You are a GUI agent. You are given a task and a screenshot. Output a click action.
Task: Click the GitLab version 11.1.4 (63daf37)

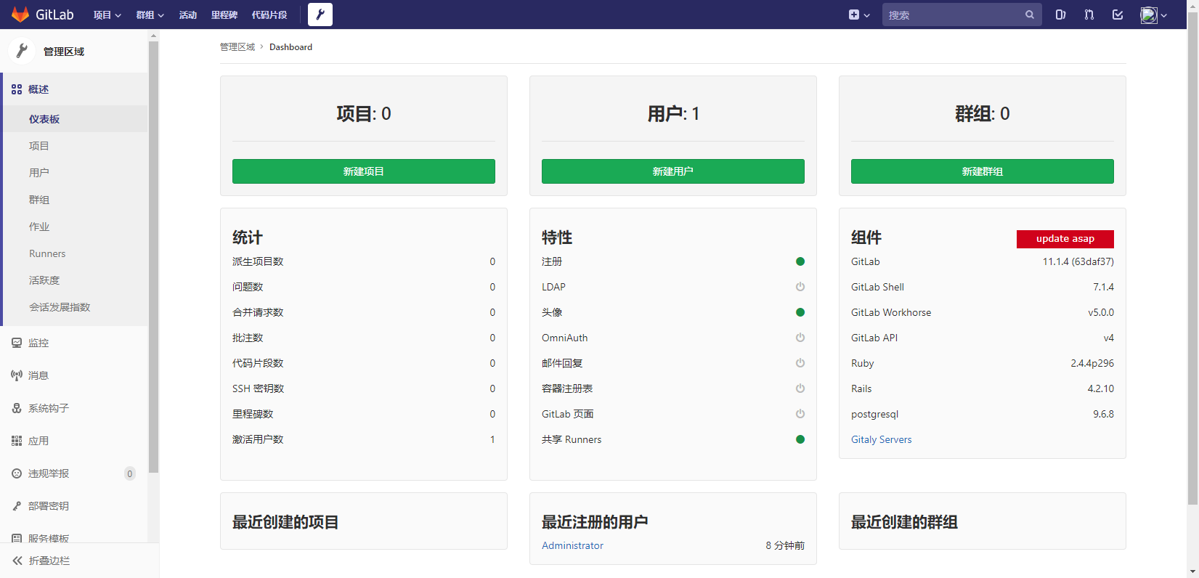pyautogui.click(x=1078, y=261)
